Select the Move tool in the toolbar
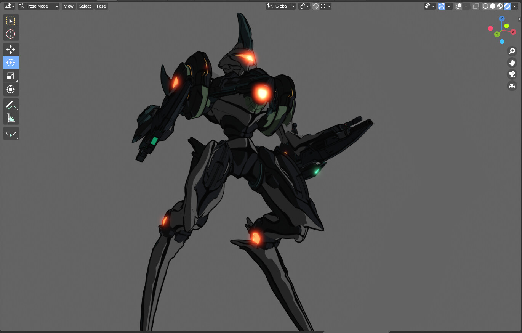Screen dimensions: 522x333 click(11, 49)
